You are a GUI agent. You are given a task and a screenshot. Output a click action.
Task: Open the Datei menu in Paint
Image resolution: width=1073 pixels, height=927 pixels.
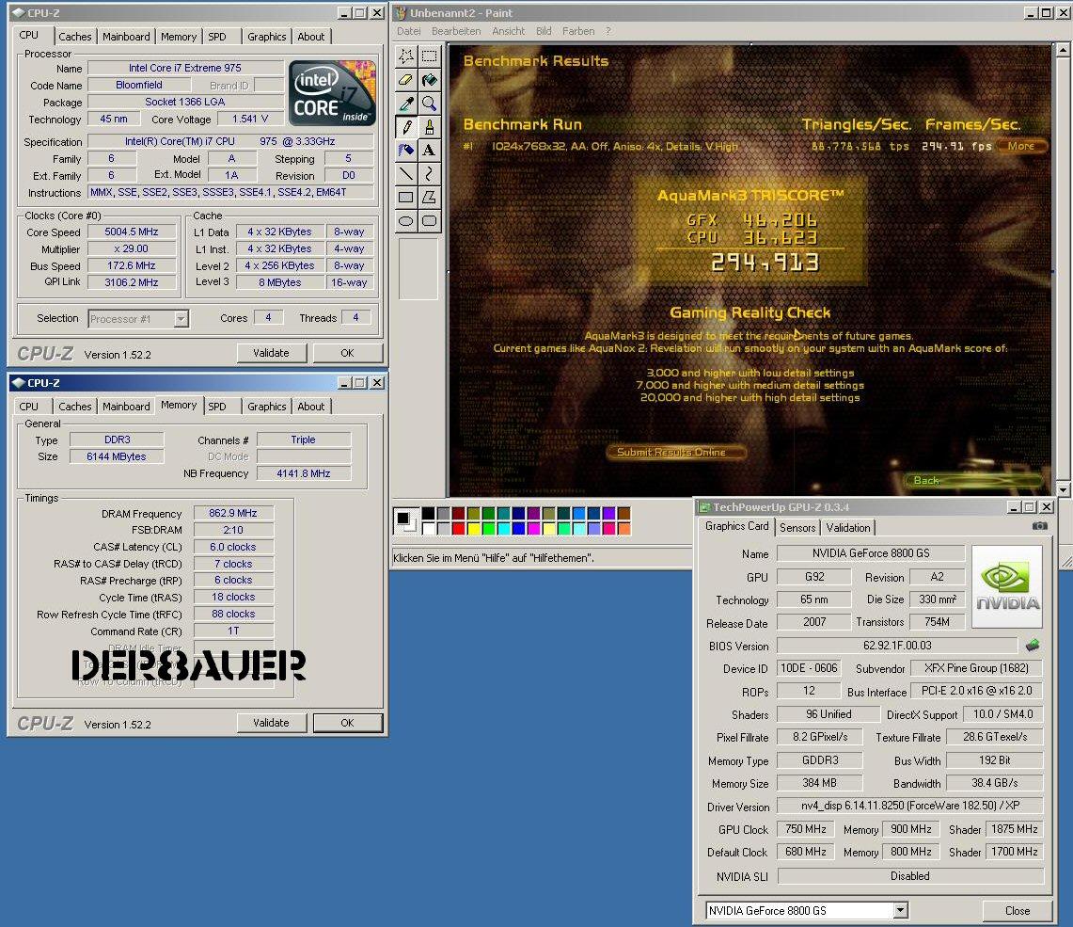[x=408, y=31]
